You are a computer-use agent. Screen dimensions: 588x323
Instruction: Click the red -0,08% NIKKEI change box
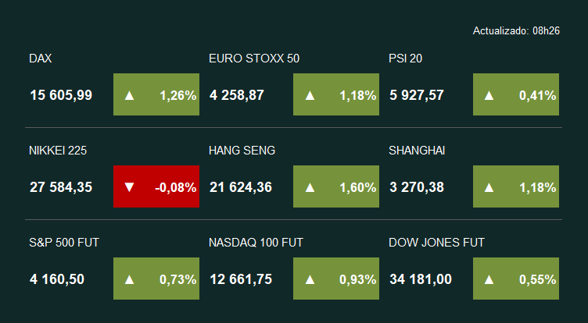pyautogui.click(x=156, y=187)
